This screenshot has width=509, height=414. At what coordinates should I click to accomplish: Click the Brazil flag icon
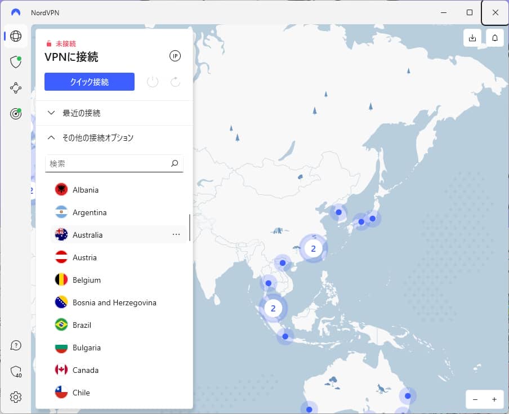point(61,324)
